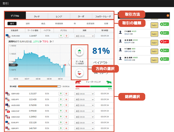Click the down arrow in EUR/JPY row
174x132 pixels.
66,122
